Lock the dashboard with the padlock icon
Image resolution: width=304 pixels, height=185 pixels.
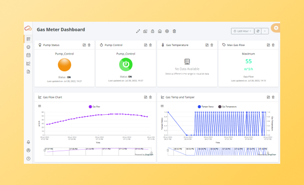pyautogui.click(x=153, y=31)
